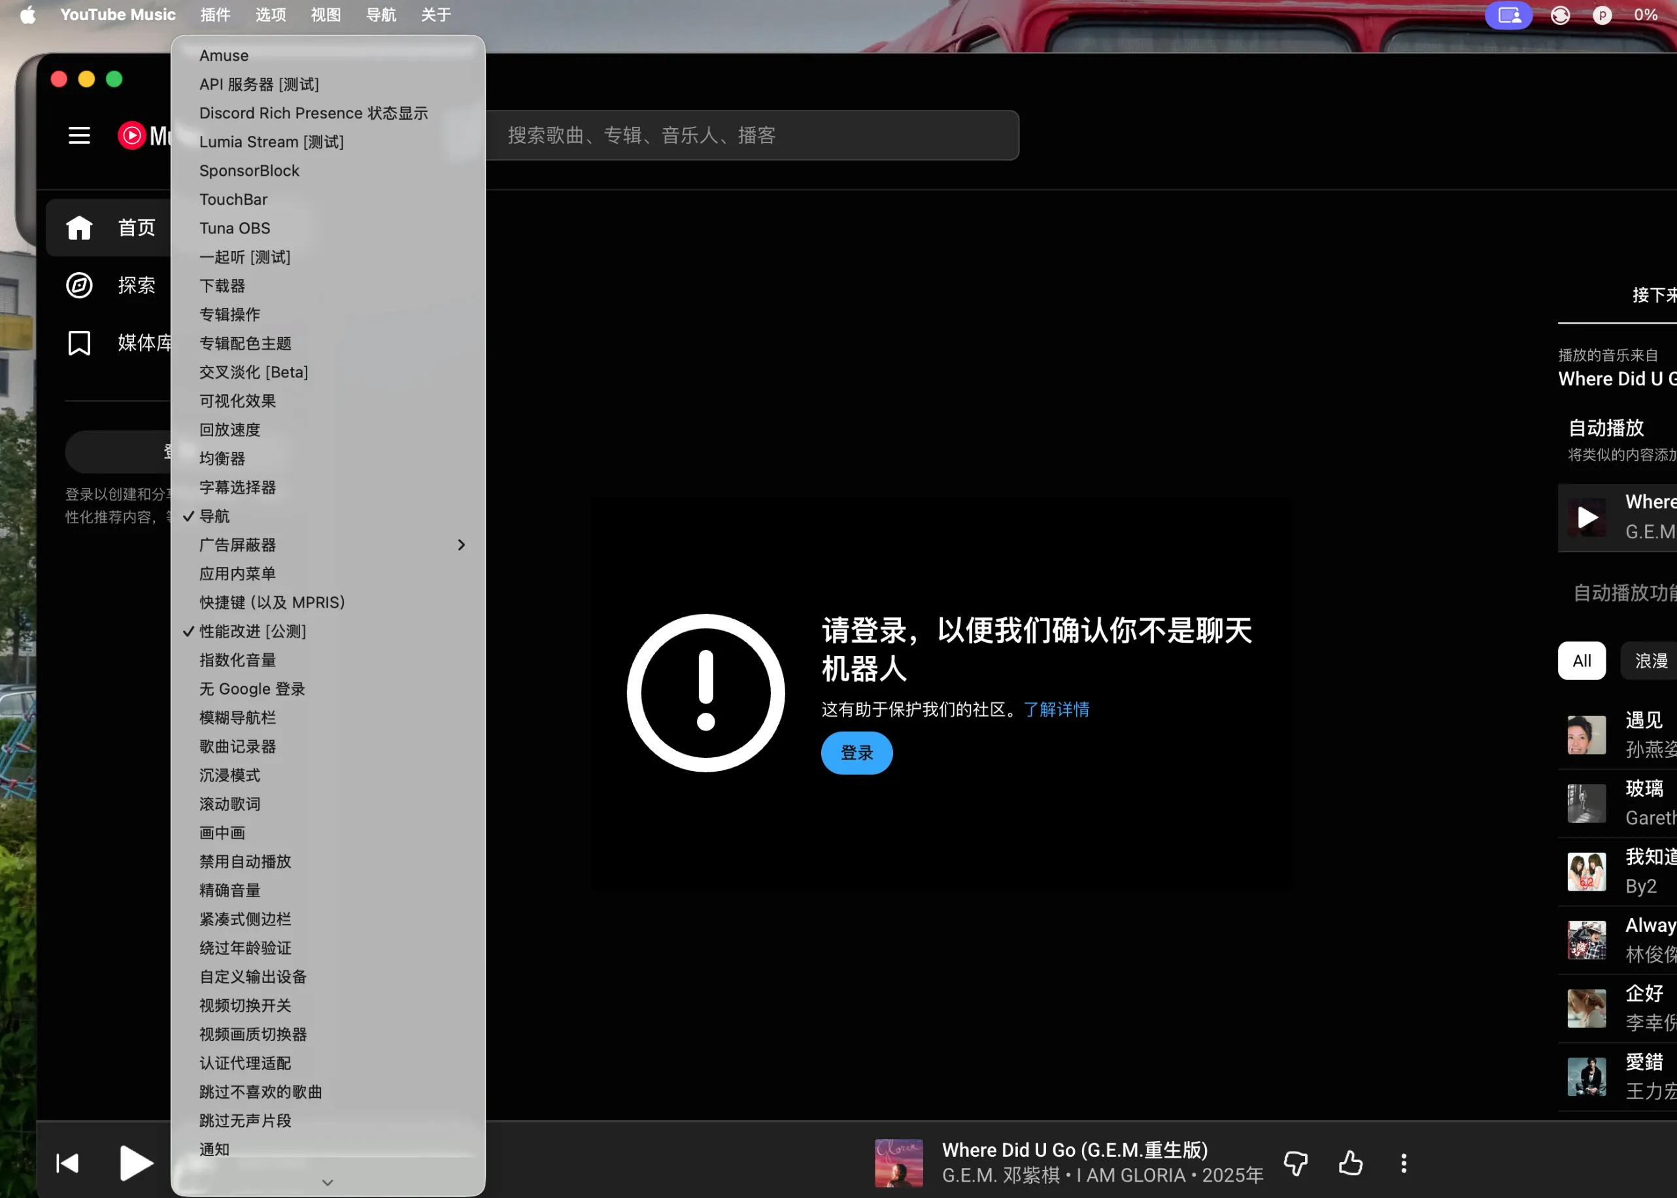The image size is (1677, 1198).
Task: Disable the checked 导航 plugin
Action: click(328, 517)
